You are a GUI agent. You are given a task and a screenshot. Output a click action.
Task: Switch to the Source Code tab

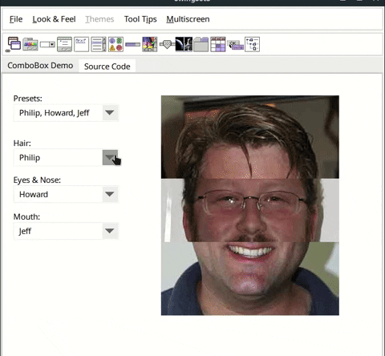[107, 67]
